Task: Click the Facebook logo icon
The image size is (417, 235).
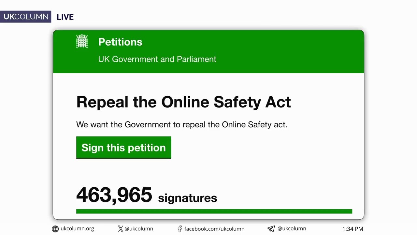Action: 180,229
